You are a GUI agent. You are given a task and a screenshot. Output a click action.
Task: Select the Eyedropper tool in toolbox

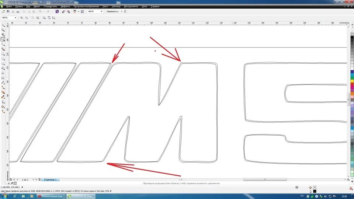tap(3, 97)
